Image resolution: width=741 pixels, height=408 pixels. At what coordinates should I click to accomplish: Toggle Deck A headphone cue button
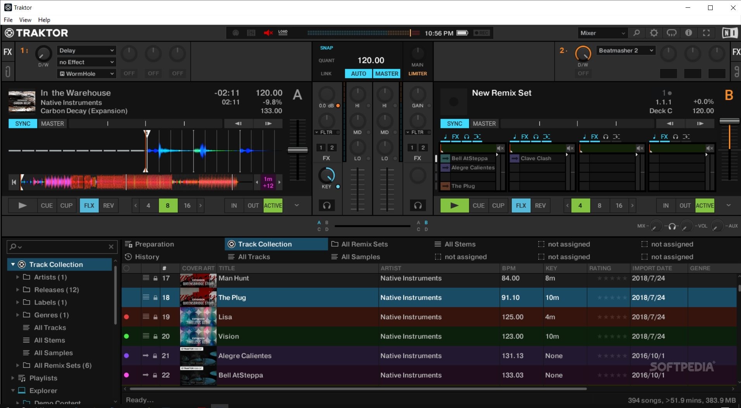pyautogui.click(x=326, y=205)
